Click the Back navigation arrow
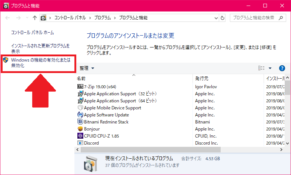 (7, 18)
